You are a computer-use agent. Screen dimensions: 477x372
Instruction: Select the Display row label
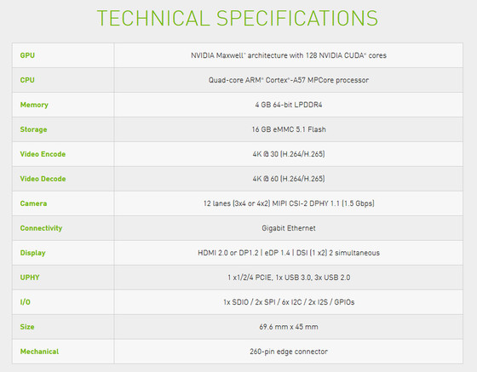33,253
